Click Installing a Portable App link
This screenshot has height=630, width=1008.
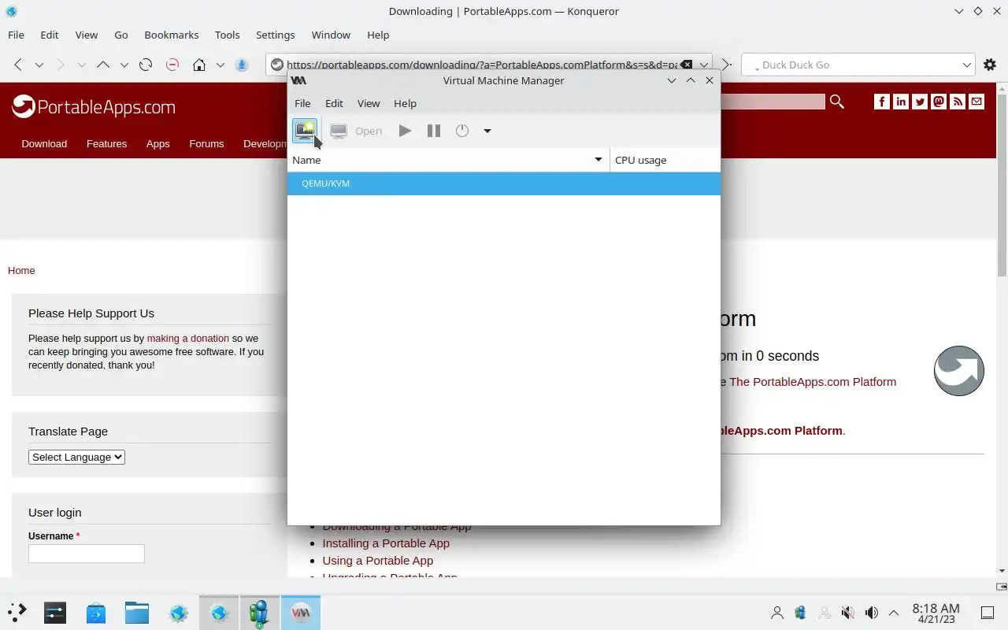pos(386,543)
